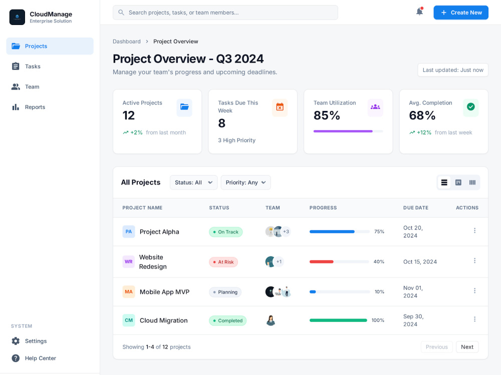Click the TEAM column header
The image size is (501, 375).
point(273,207)
